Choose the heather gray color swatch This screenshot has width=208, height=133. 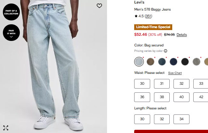pos(196,61)
